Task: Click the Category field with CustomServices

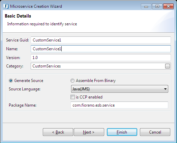Action: (x=98, y=66)
